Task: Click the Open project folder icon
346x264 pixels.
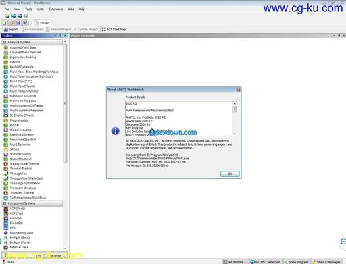Action: [x=11, y=22]
